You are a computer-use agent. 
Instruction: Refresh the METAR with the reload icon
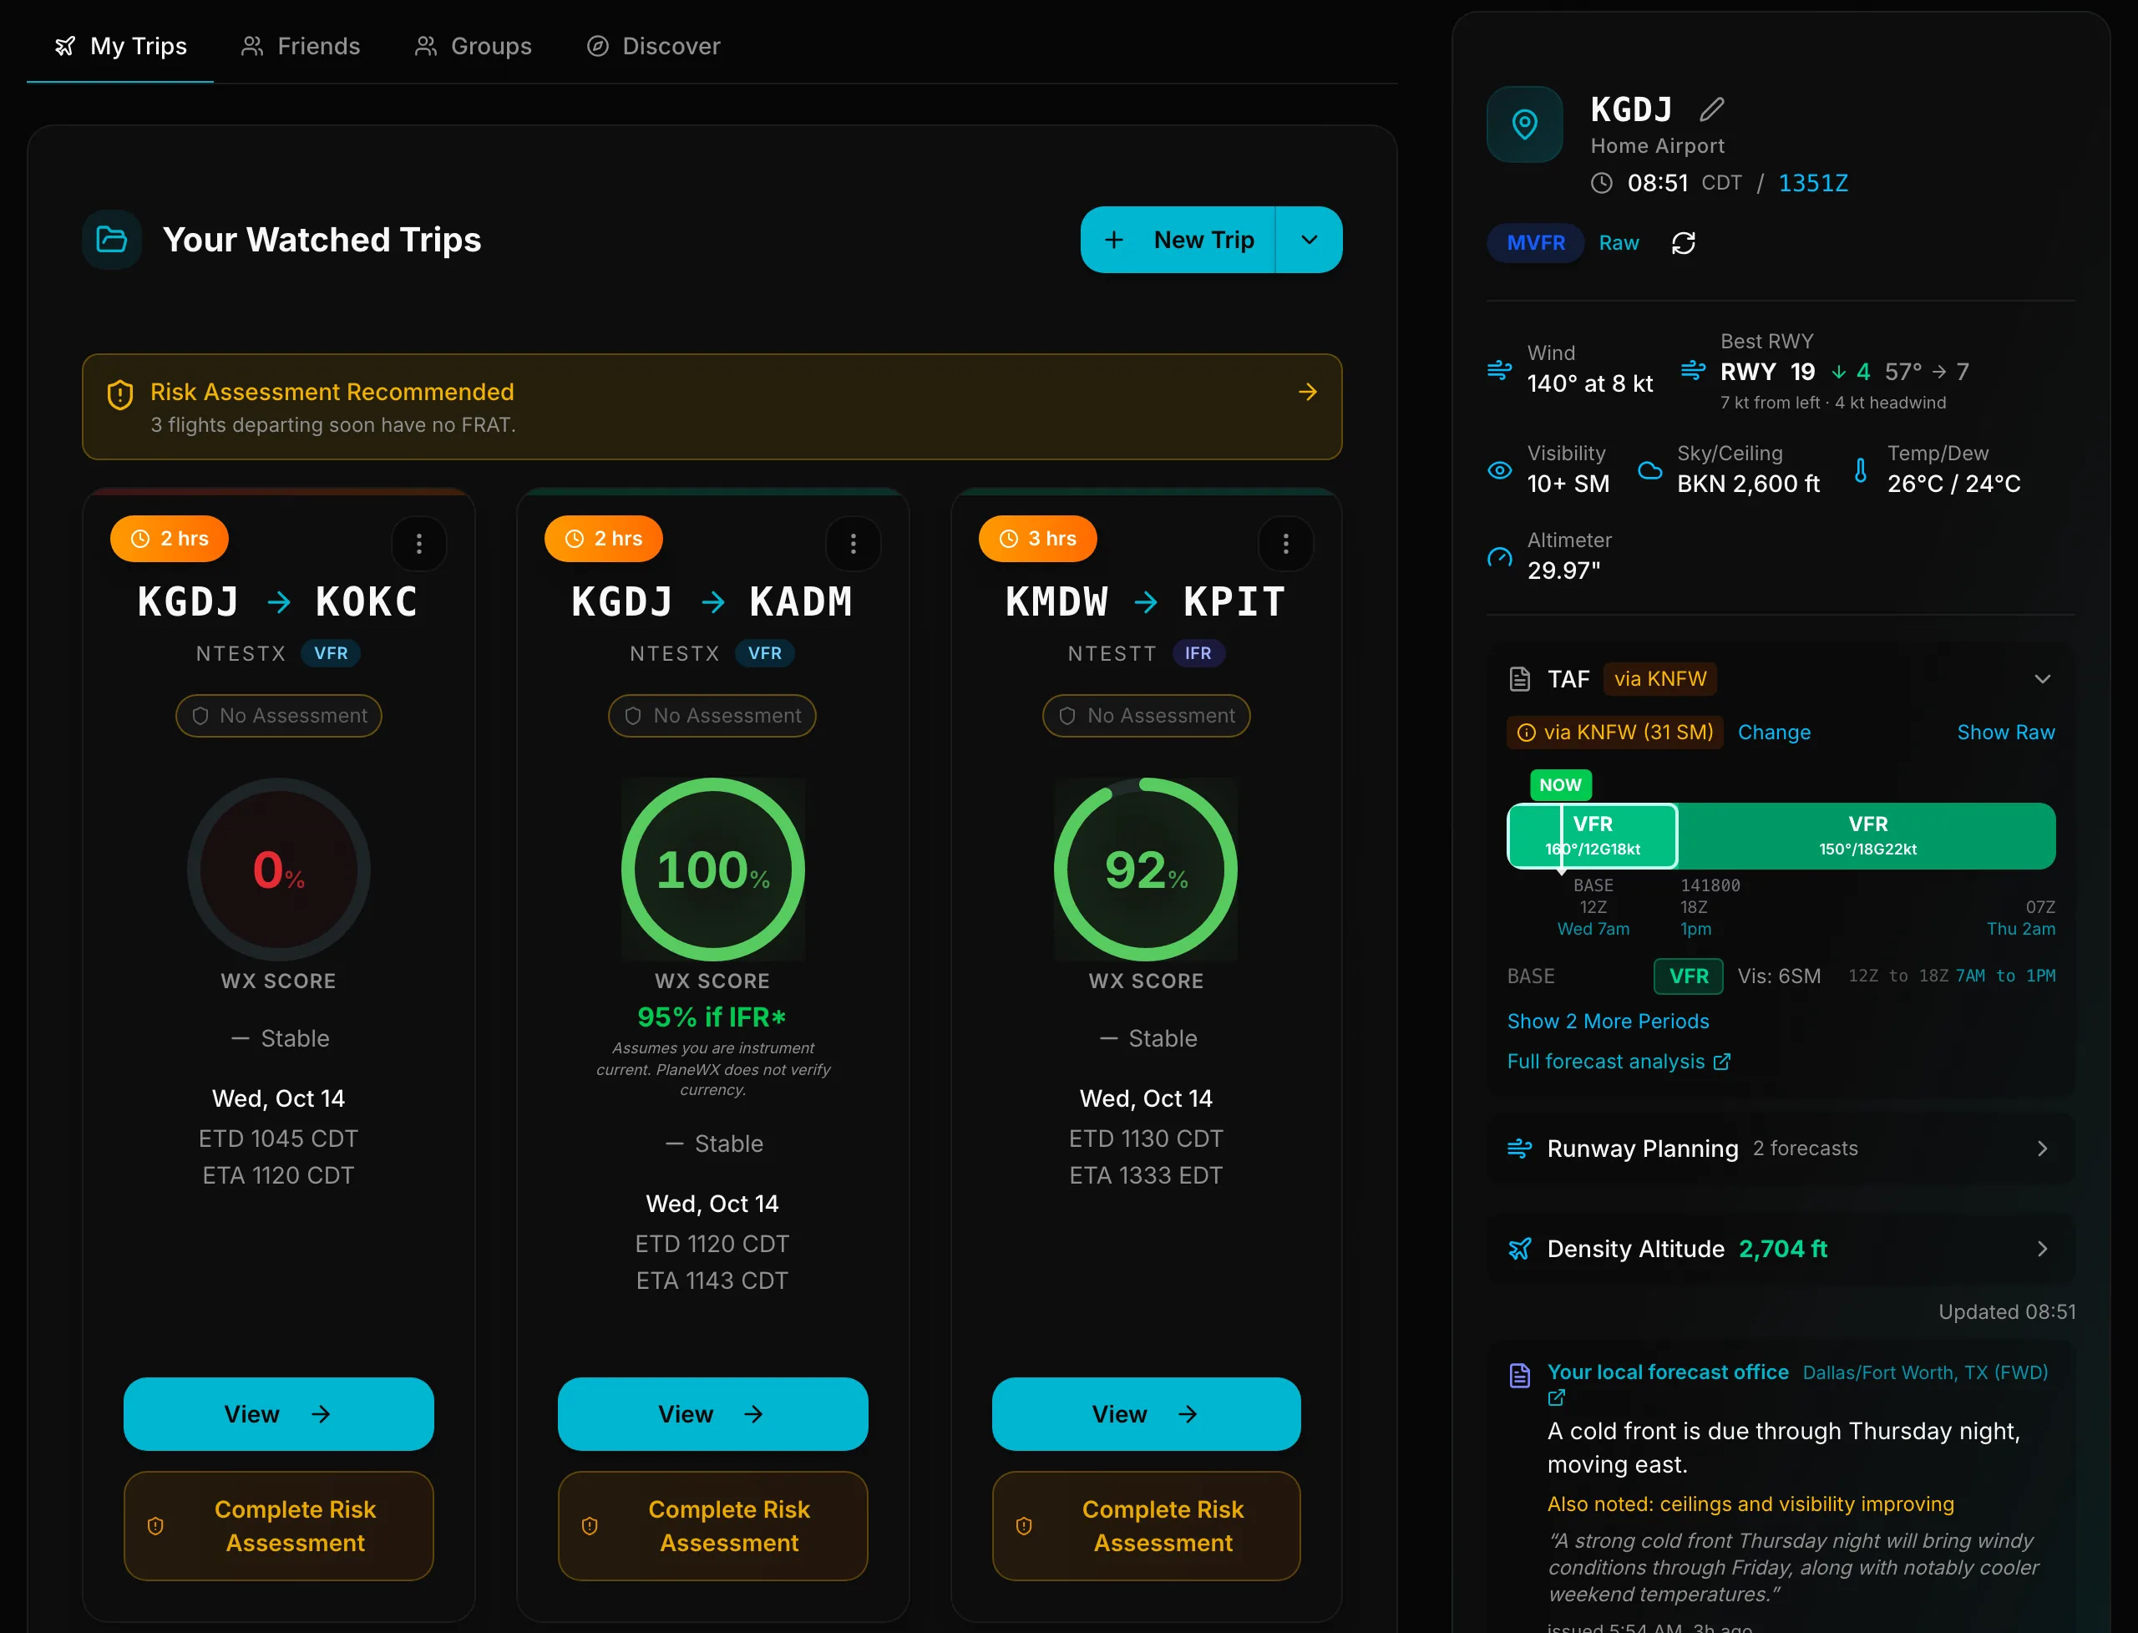coord(1683,243)
